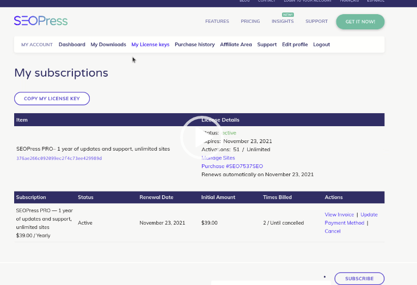Viewport: 417px width, 285px height.
Task: Click Cancel under subscription Actions
Action: (333, 231)
